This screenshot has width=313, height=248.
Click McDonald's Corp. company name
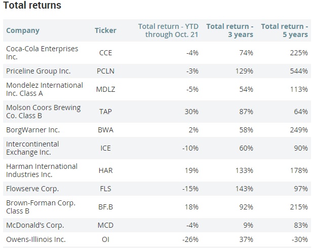tap(35, 225)
